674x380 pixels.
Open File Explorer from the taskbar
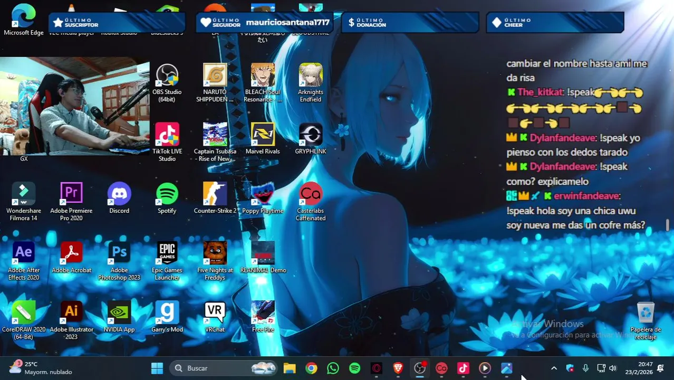pos(290,368)
